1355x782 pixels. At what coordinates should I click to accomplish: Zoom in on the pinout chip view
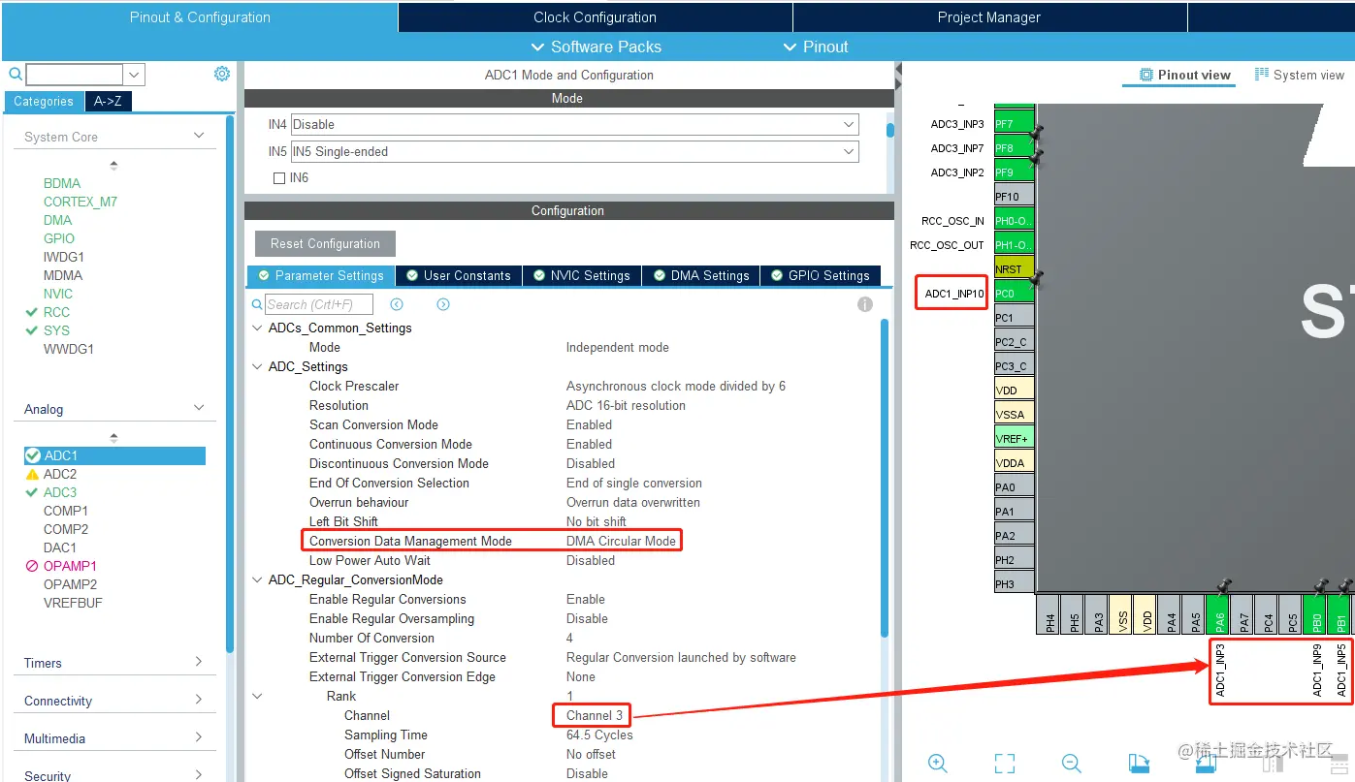click(938, 763)
